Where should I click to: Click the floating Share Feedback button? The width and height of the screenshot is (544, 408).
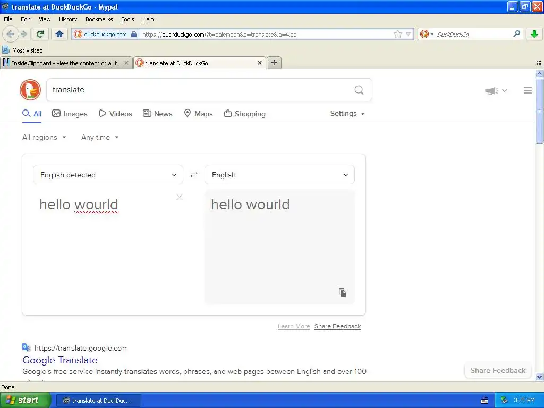click(x=498, y=370)
